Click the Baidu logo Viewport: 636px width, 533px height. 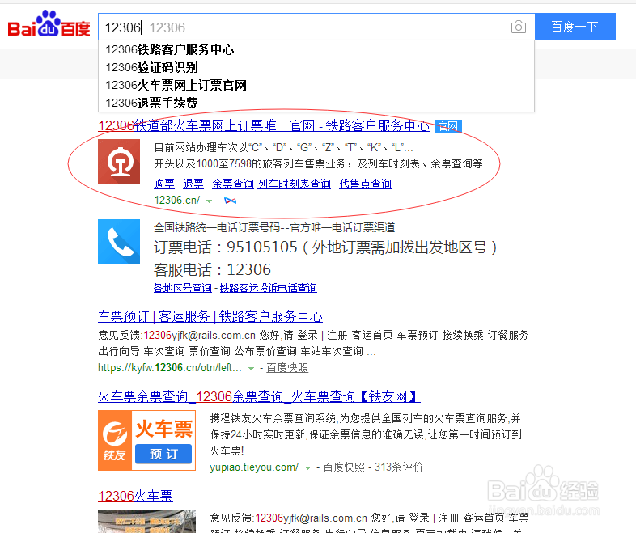point(49,24)
